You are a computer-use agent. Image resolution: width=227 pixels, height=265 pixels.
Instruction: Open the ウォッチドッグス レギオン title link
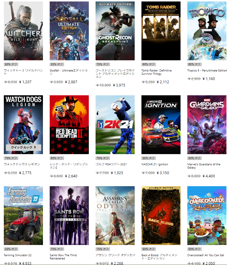pos(22,164)
